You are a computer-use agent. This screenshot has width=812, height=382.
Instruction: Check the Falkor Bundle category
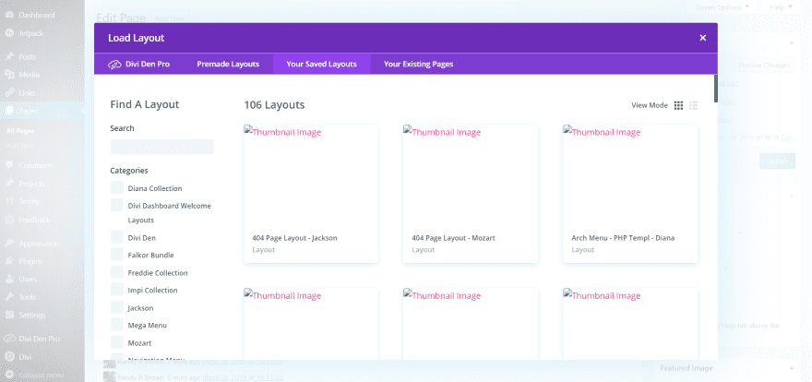click(x=117, y=256)
